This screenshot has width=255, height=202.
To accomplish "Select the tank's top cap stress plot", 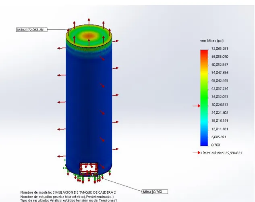I will [x=89, y=36].
